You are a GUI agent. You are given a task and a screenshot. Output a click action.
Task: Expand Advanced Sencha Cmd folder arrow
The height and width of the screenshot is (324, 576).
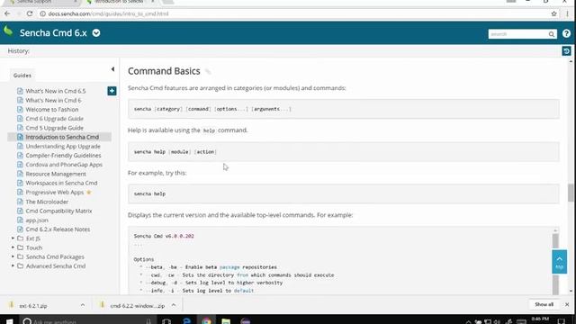(x=13, y=266)
